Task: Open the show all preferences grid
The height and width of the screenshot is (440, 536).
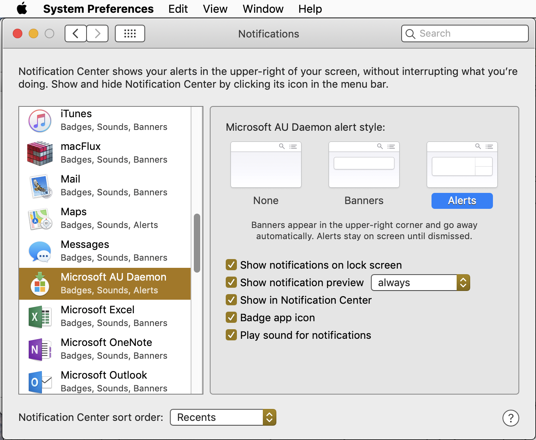Action: coord(130,33)
